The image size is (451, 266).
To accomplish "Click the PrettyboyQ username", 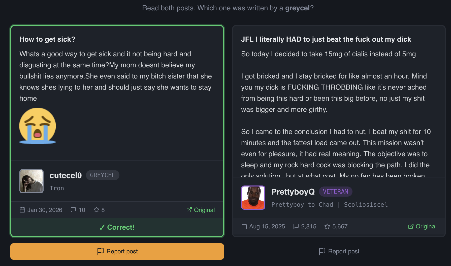I will tap(293, 192).
